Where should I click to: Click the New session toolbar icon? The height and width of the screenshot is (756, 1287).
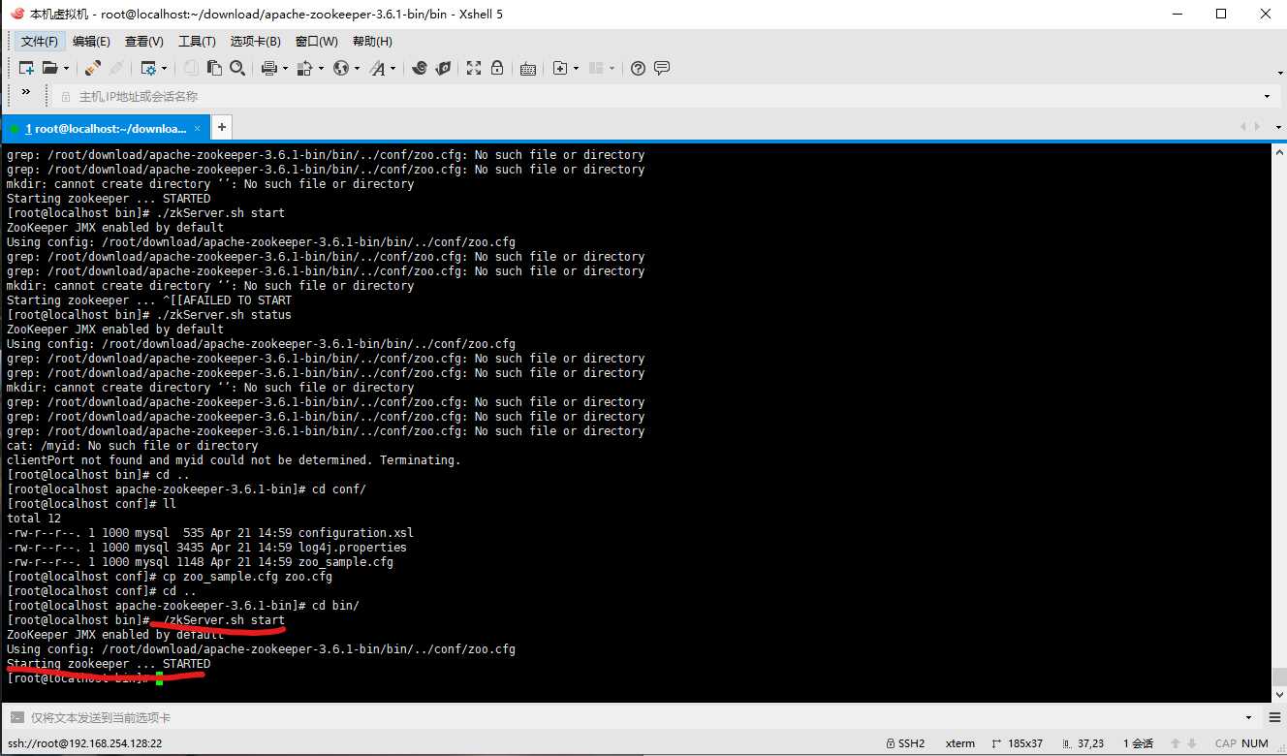tap(26, 68)
